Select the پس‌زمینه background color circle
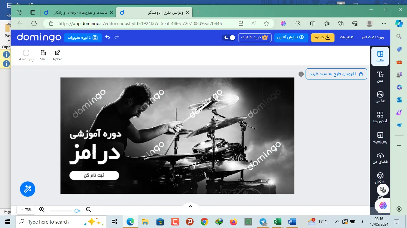This screenshot has height=228, width=407. pos(26,53)
